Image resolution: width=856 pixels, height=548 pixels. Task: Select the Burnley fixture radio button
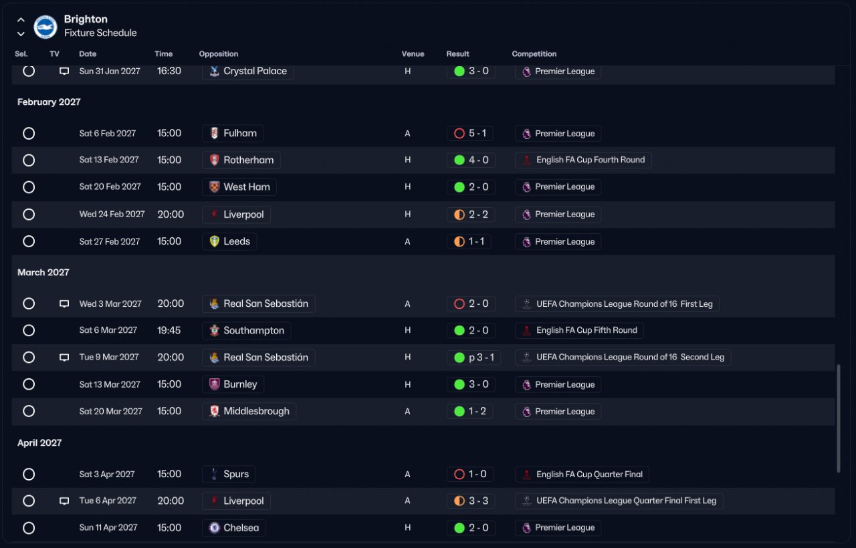(x=29, y=384)
